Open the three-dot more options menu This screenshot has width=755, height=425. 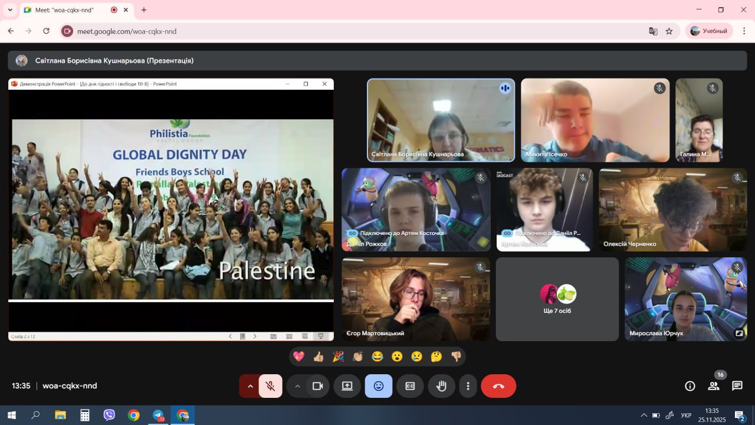click(x=468, y=386)
